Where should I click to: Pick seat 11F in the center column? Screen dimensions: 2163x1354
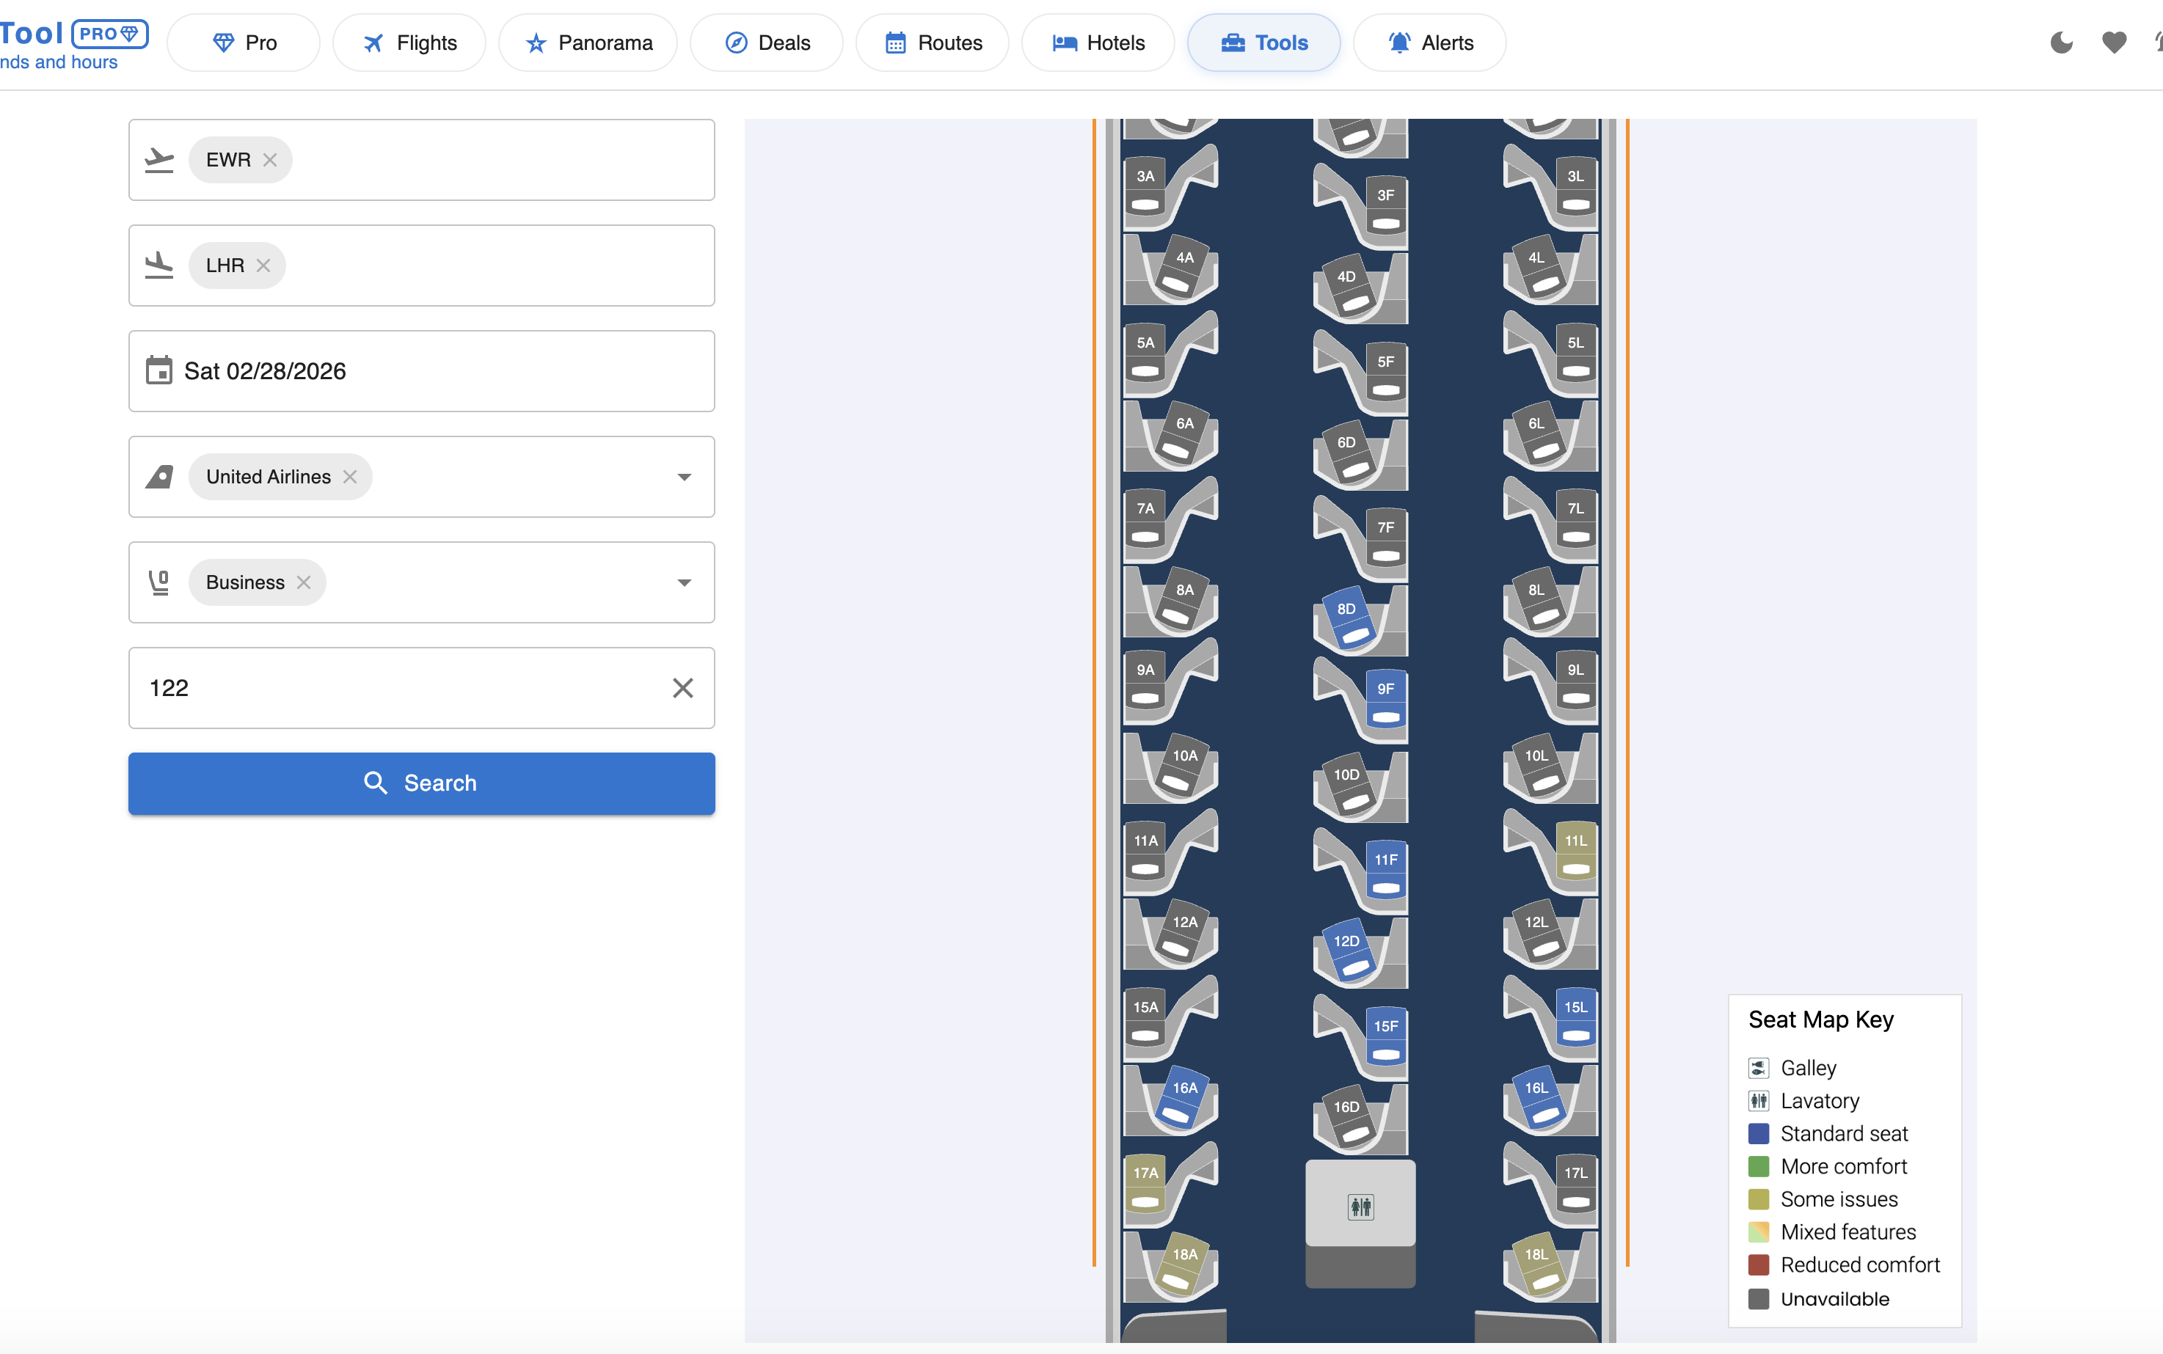[x=1385, y=871]
